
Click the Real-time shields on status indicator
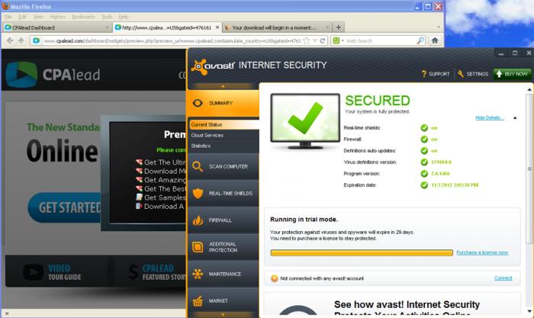click(424, 128)
